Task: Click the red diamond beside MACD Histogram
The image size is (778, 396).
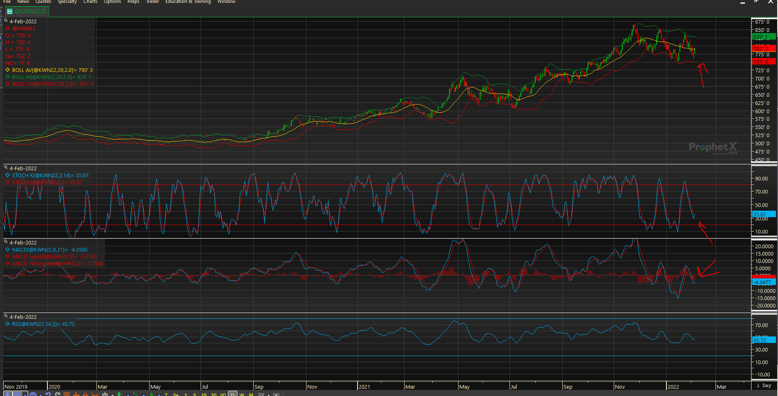Action: [7, 263]
